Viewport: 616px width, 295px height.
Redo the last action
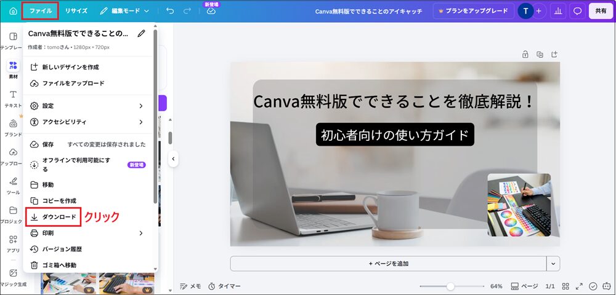[x=187, y=11]
